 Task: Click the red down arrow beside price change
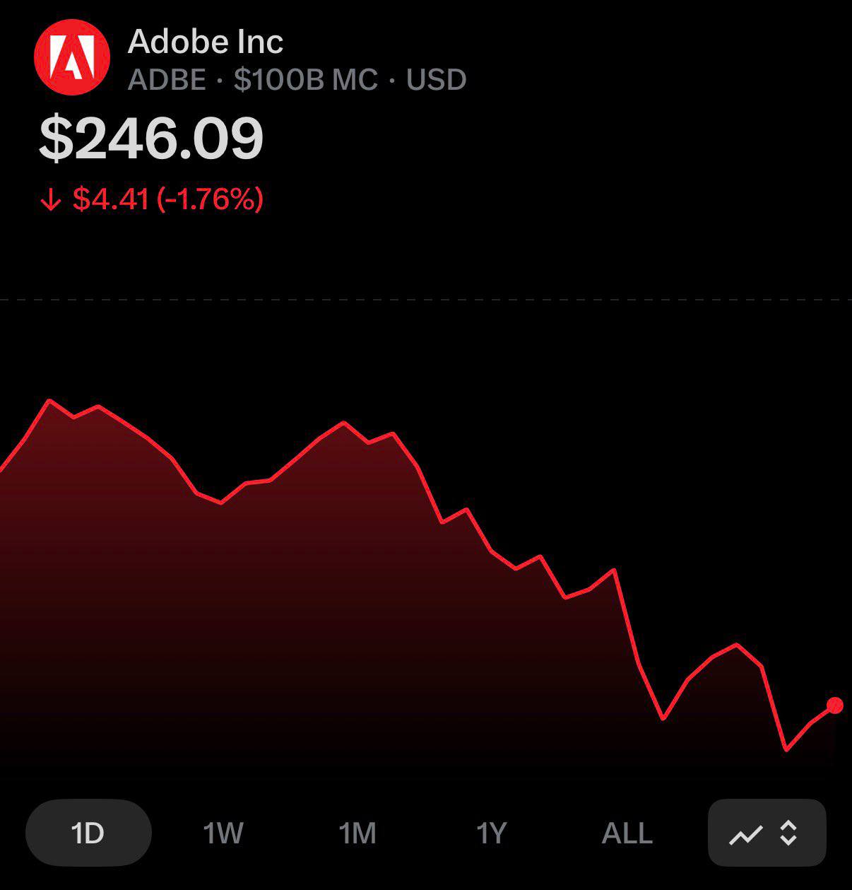[51, 201]
